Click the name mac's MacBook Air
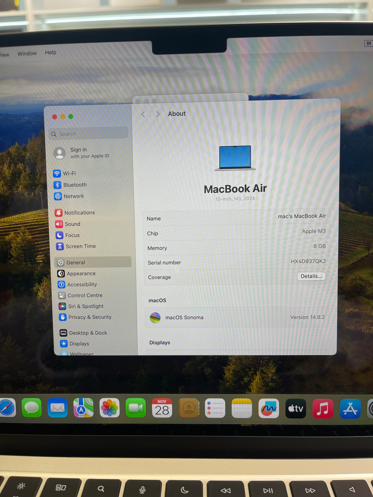Screen dimensions: 373x497 tap(302, 216)
